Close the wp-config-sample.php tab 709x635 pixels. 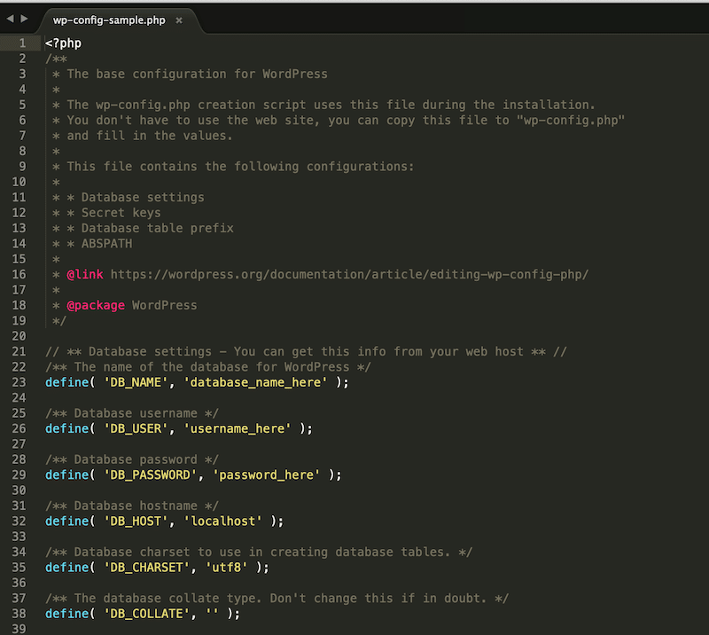(x=179, y=20)
